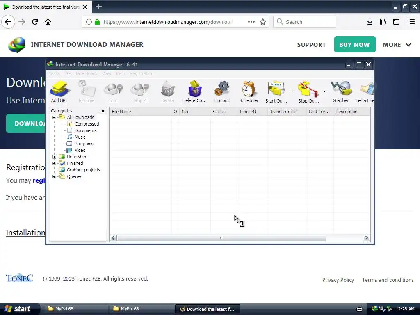The width and height of the screenshot is (420, 315).
Task: Collapse the All Downloads tree node
Action: tap(55, 117)
